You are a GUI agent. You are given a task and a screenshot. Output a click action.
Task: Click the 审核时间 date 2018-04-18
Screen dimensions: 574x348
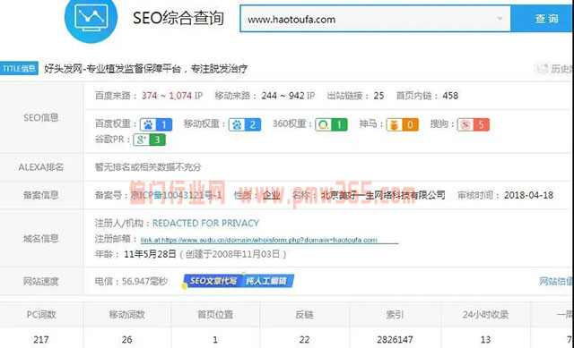point(528,195)
